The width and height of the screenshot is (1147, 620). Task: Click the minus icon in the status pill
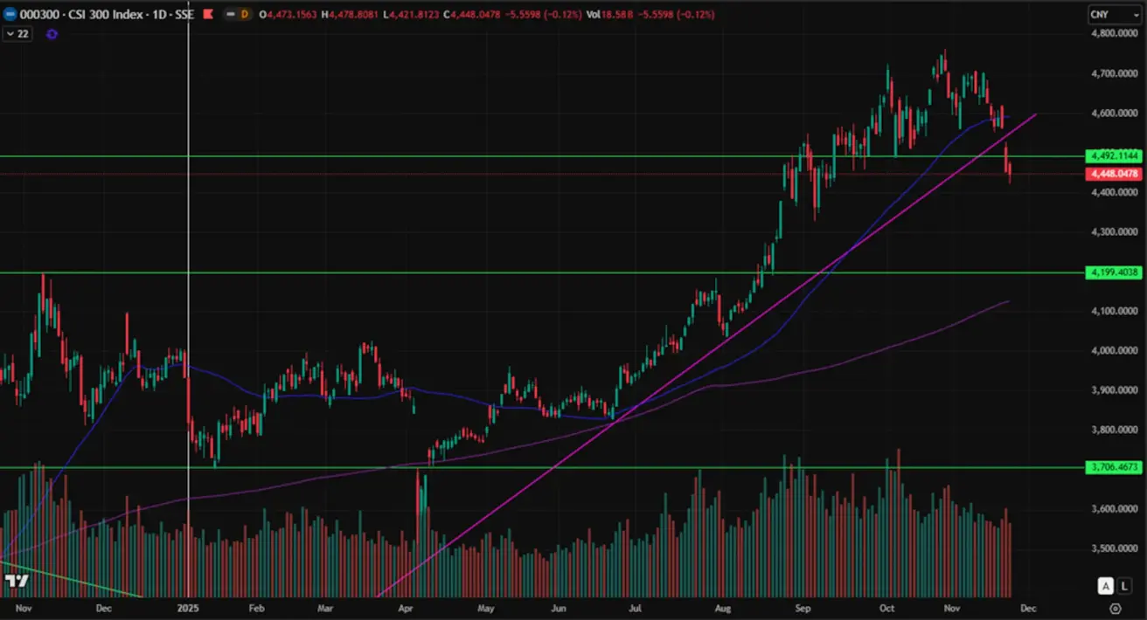click(x=230, y=15)
